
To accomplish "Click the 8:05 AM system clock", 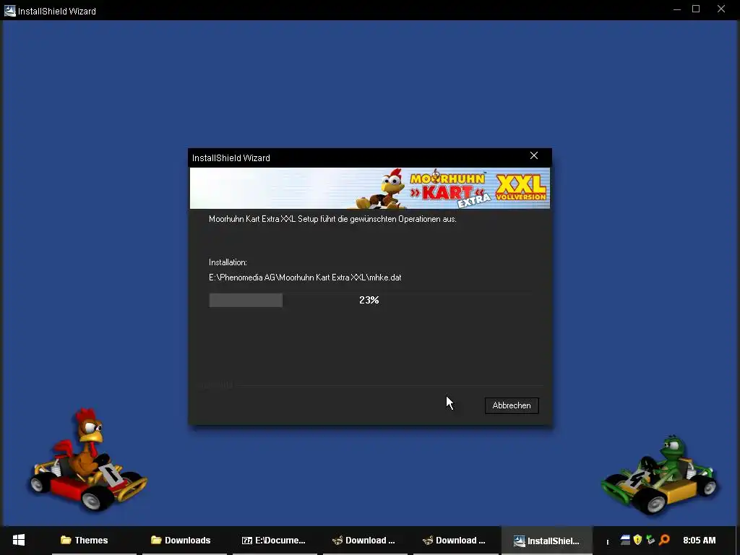I will click(700, 541).
